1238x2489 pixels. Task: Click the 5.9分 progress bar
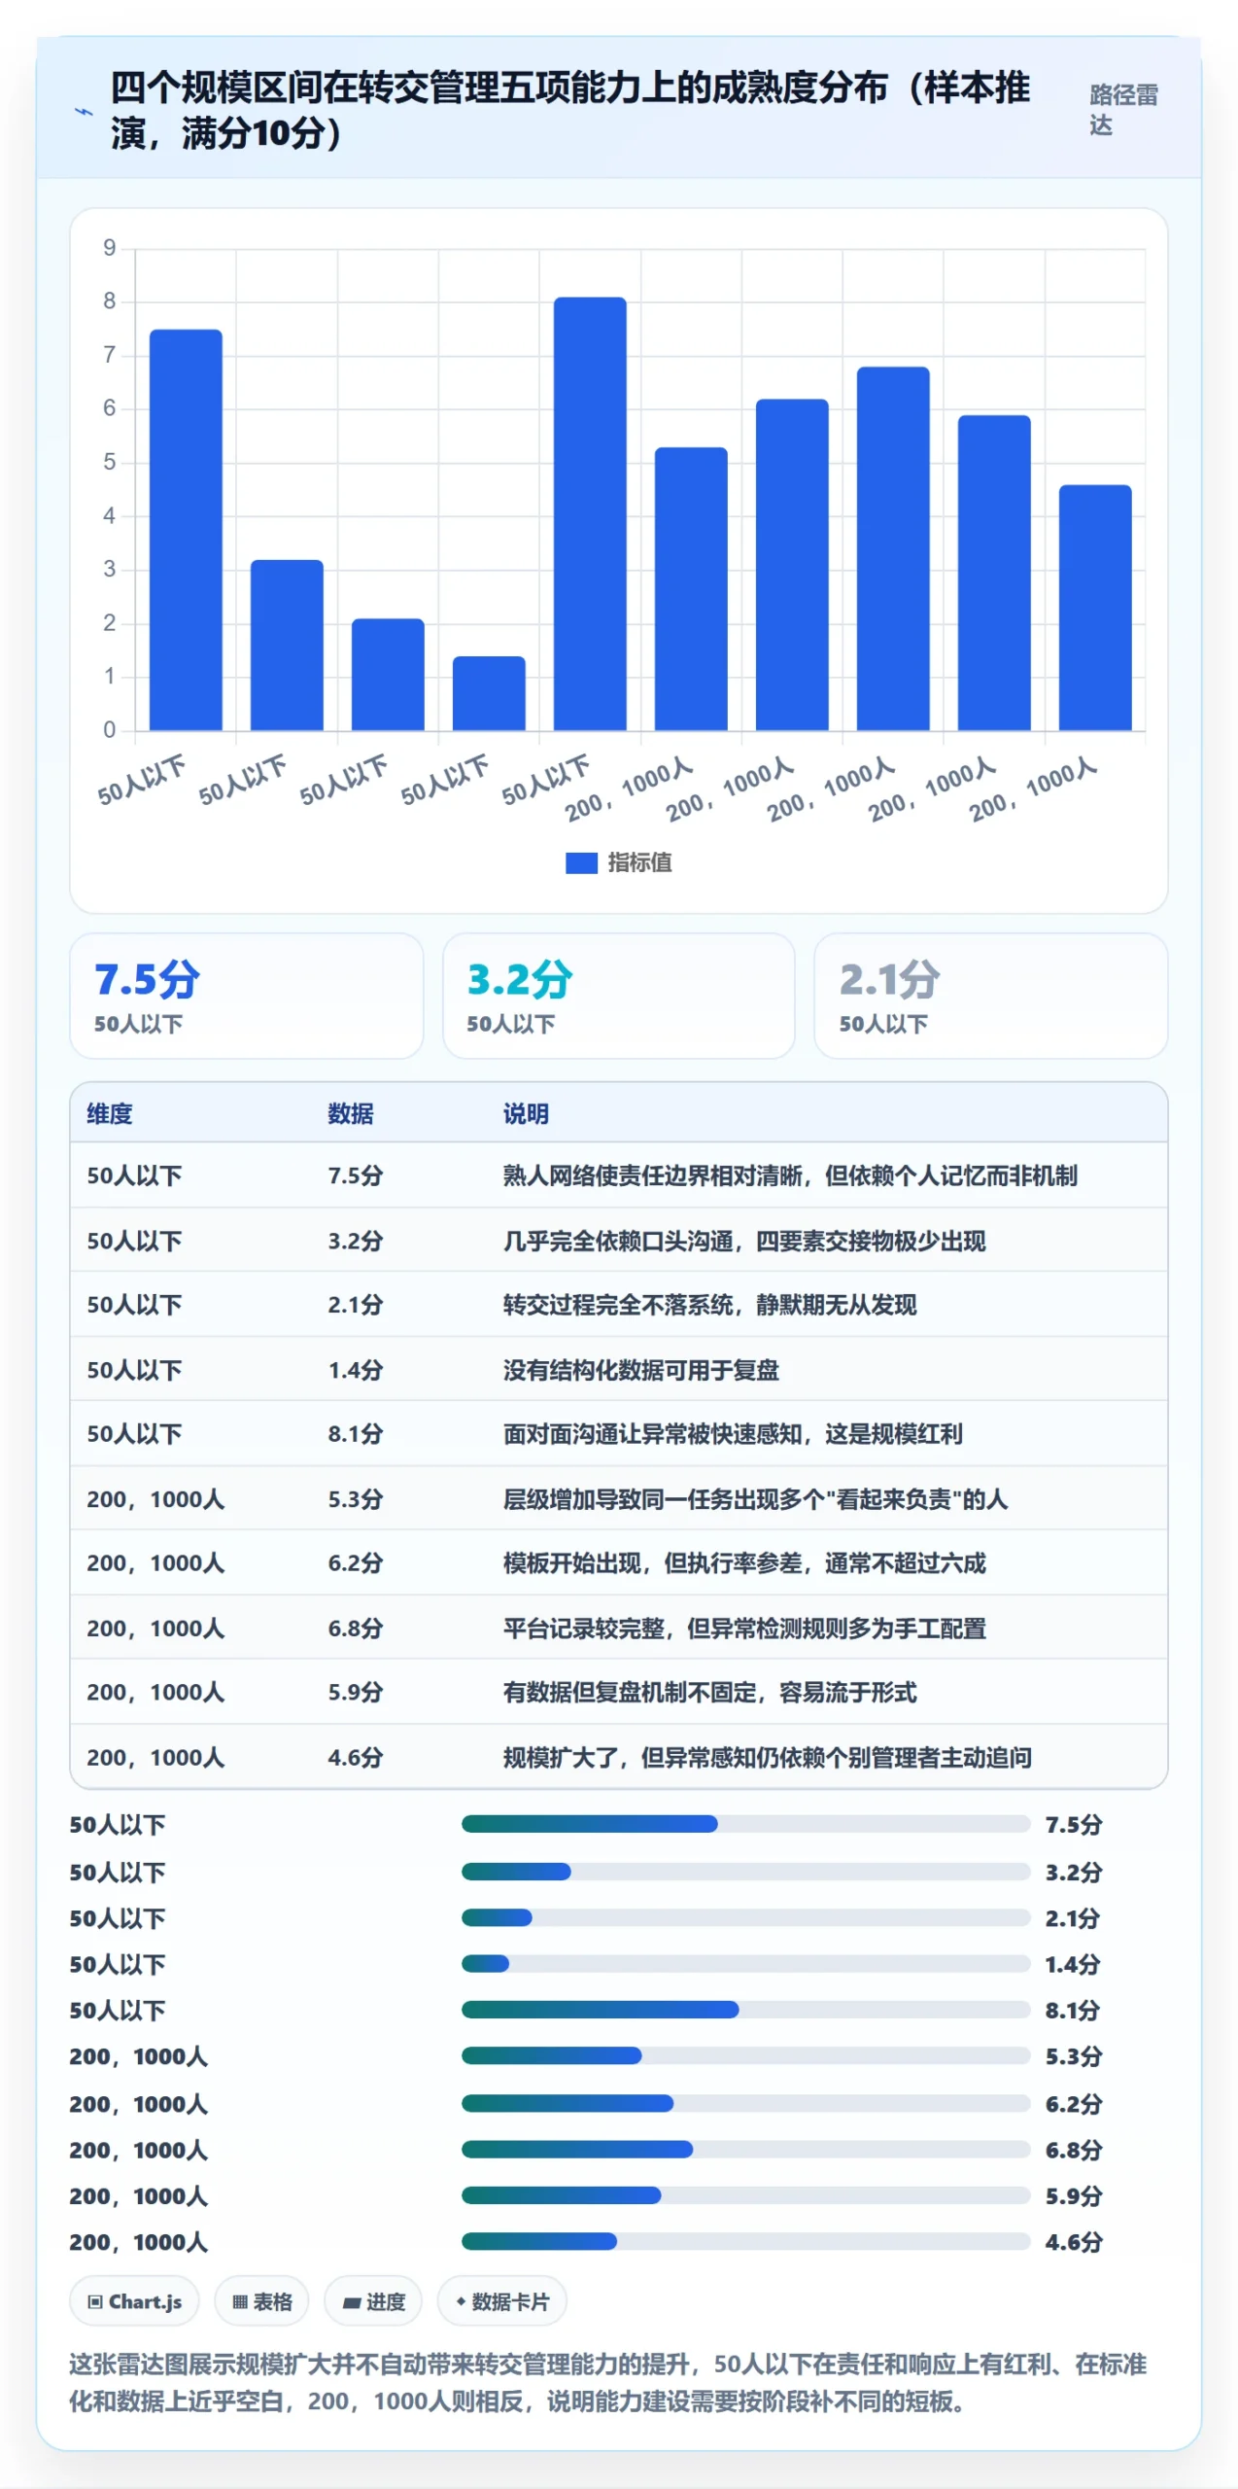point(745,2195)
